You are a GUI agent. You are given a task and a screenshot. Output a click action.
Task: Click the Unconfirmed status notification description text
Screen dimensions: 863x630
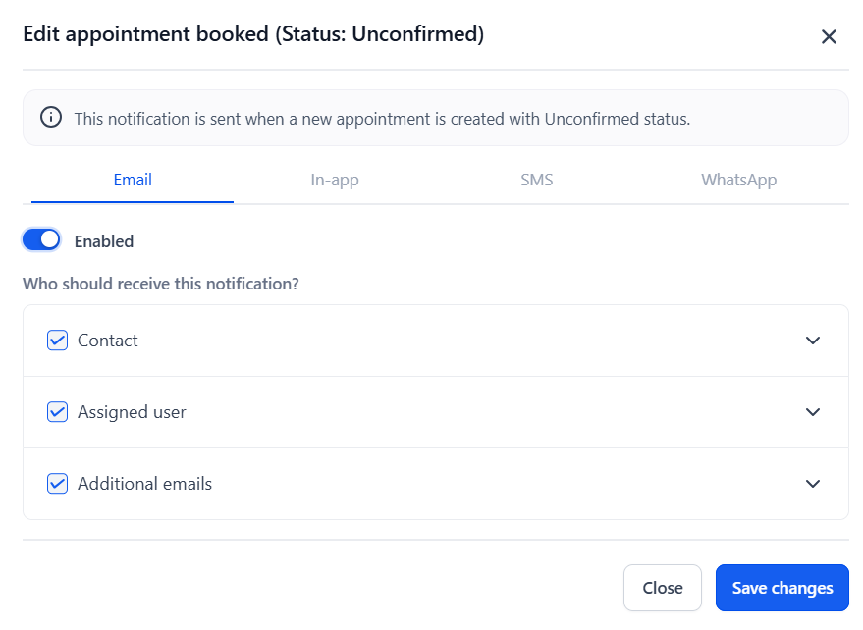click(382, 119)
